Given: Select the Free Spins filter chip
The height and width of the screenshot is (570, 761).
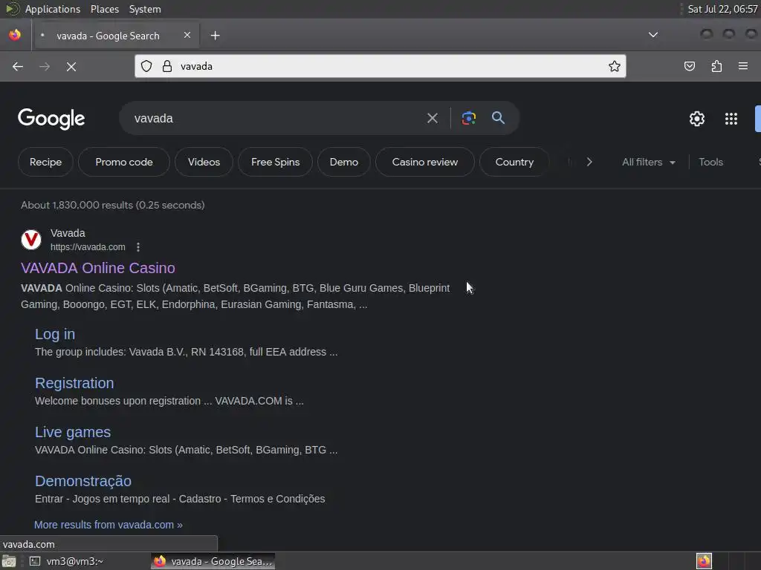Looking at the screenshot, I should tap(275, 162).
